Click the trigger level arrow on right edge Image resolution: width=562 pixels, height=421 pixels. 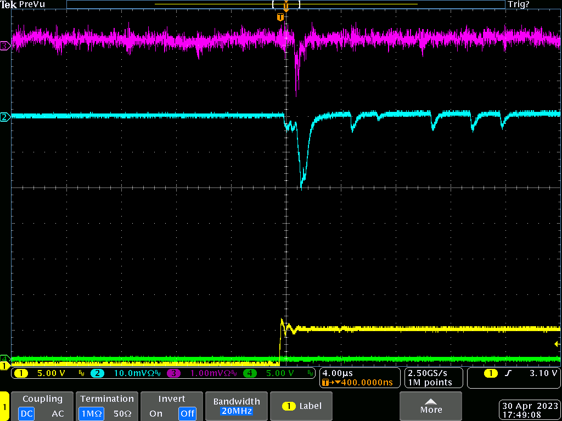pyautogui.click(x=557, y=344)
